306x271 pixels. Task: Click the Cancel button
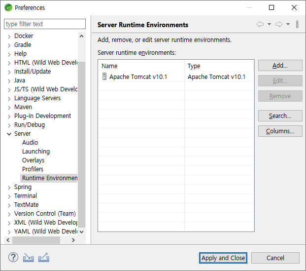pyautogui.click(x=275, y=258)
